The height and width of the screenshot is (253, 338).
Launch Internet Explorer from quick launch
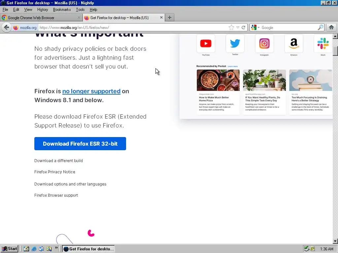tap(34, 249)
